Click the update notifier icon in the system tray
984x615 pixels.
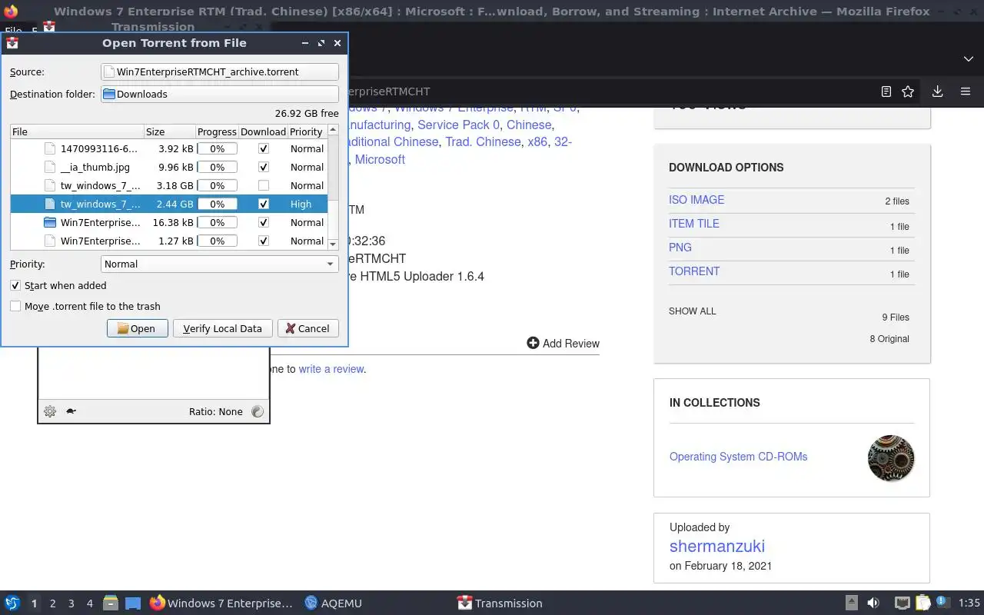(943, 603)
